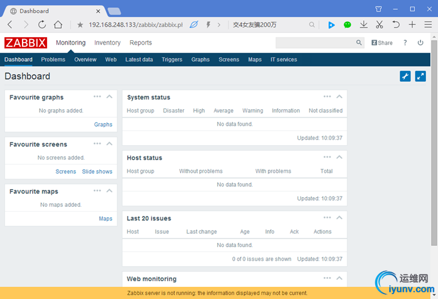Screen dimensions: 438x299
Task: Open Zabbix Share
Action: coord(382,43)
